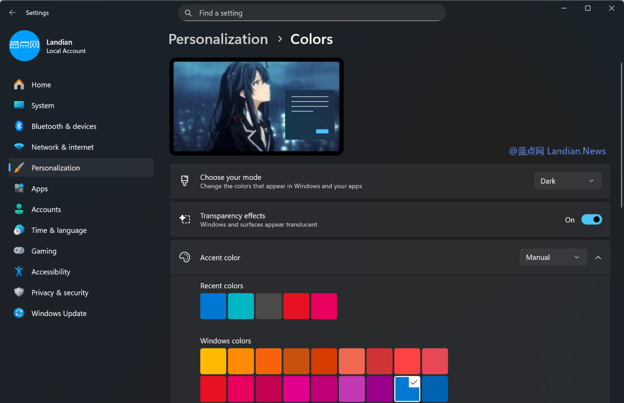Select Apps in the sidebar
Viewport: 624px width, 403px height.
point(81,188)
